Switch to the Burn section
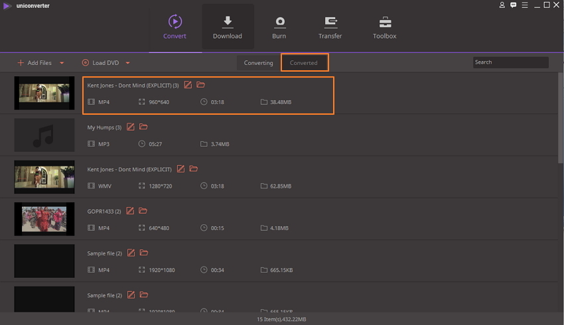Viewport: 564px width, 325px height. 279,27
